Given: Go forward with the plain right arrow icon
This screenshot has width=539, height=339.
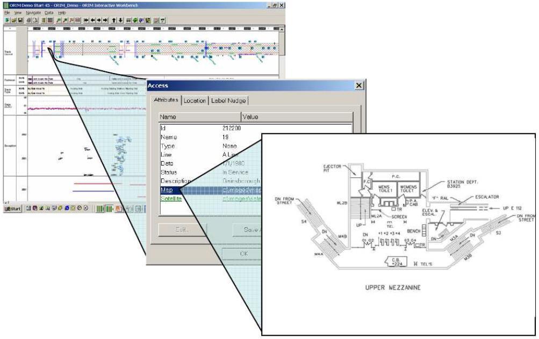Looking at the screenshot, I should [99, 20].
